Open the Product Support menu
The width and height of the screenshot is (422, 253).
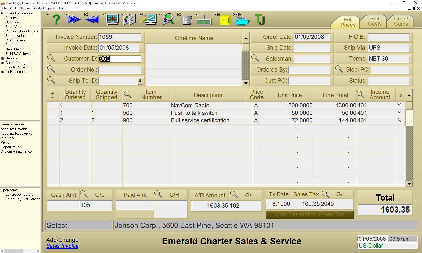point(44,8)
